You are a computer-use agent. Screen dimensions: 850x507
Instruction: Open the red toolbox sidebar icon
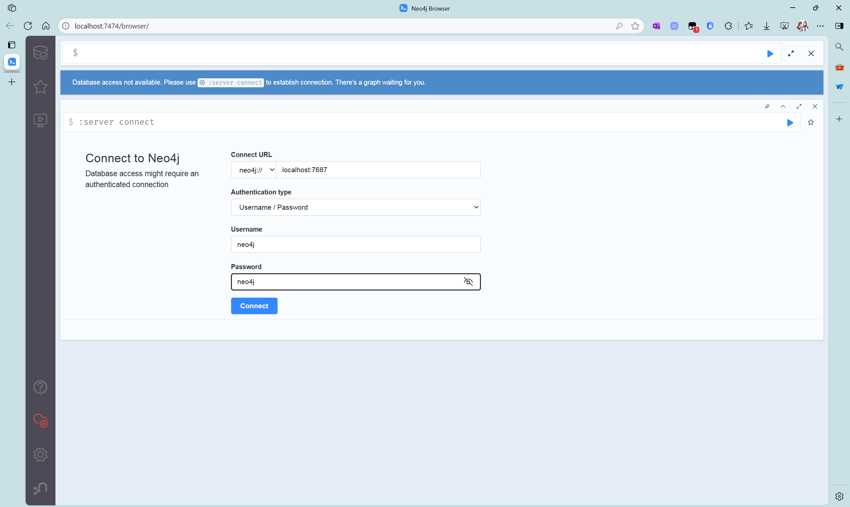(x=839, y=67)
